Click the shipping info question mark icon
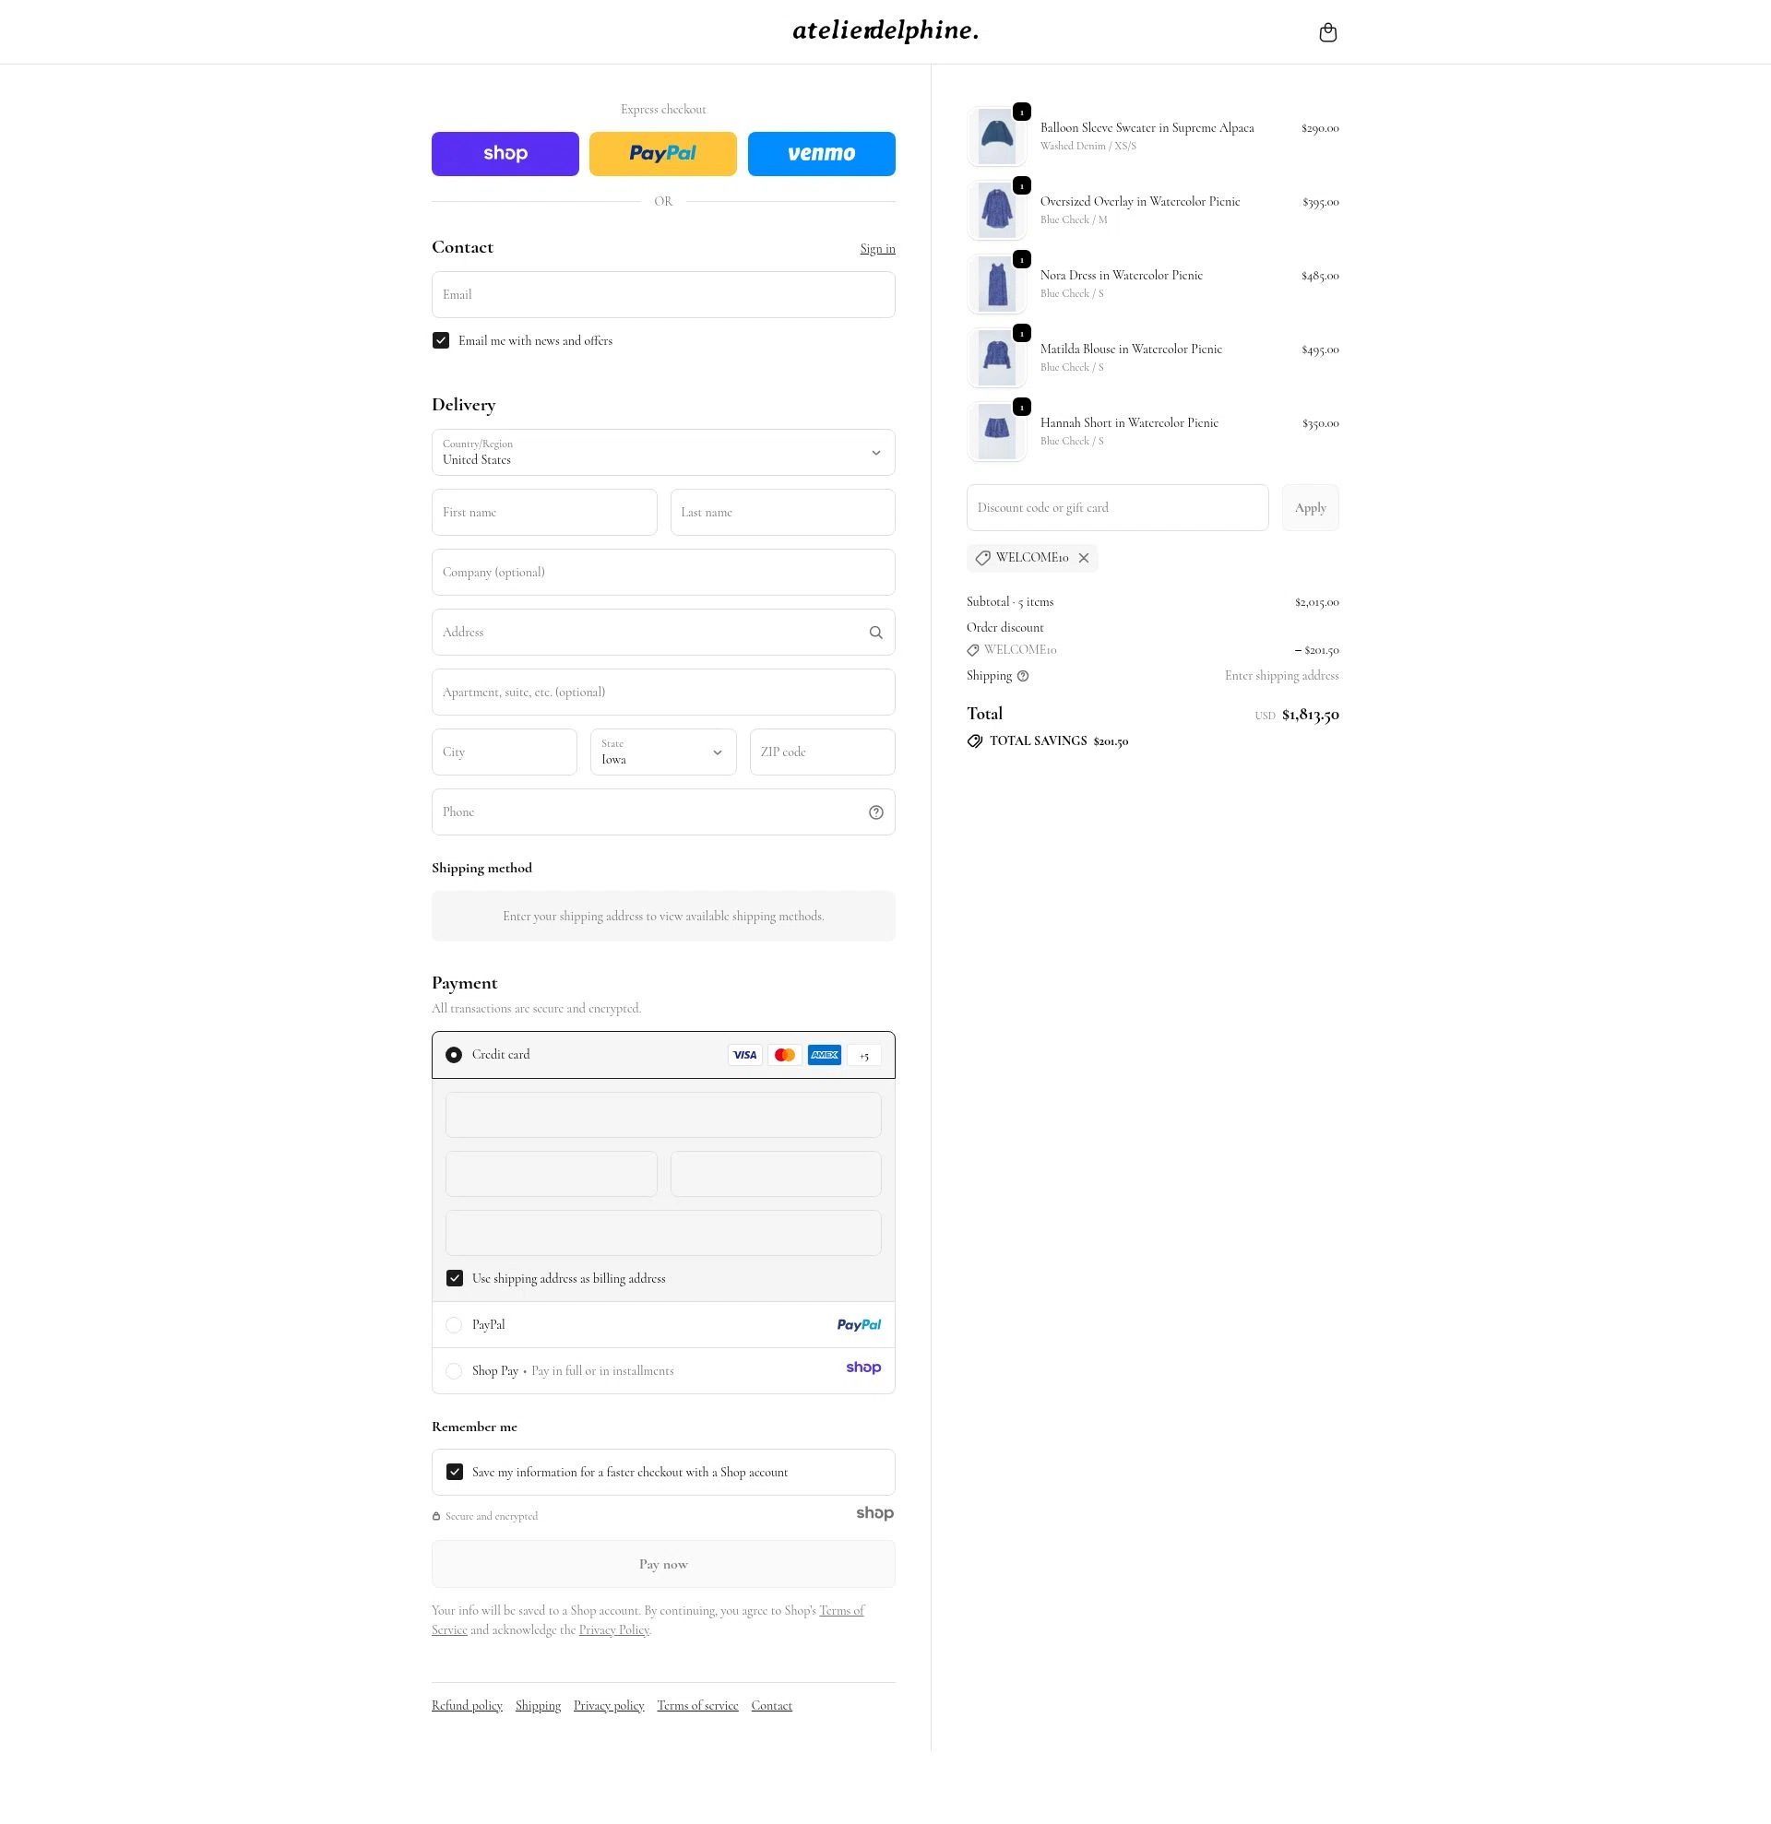Viewport: 1771px width, 1824px height. (1023, 677)
